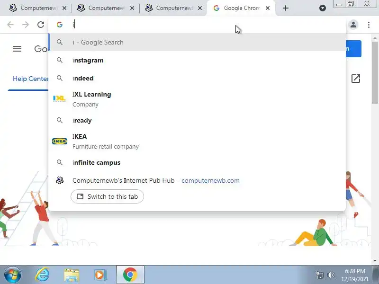Viewport: 379px width, 284px height.
Task: Open a new tab with plus button
Action: click(286, 8)
